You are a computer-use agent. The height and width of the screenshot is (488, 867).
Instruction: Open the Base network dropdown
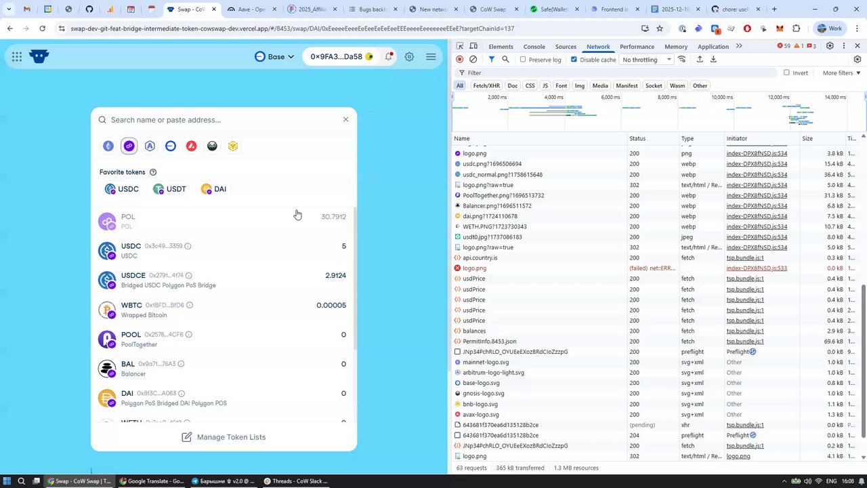[274, 57]
